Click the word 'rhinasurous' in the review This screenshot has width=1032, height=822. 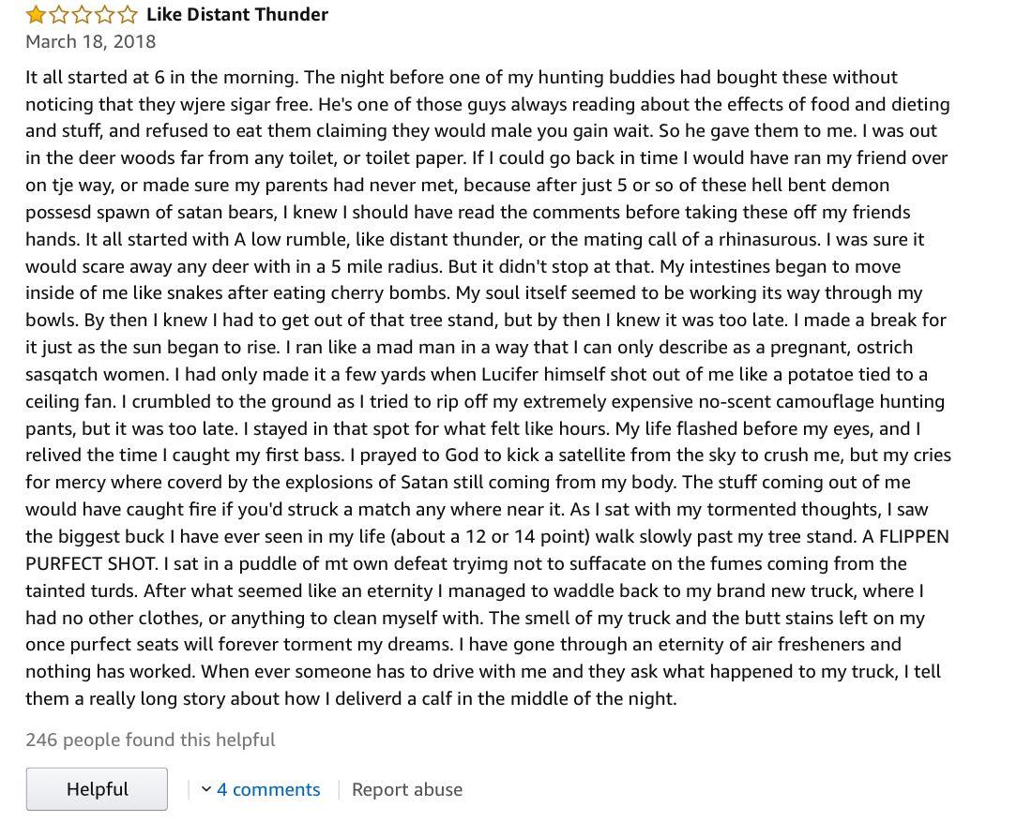(x=774, y=239)
